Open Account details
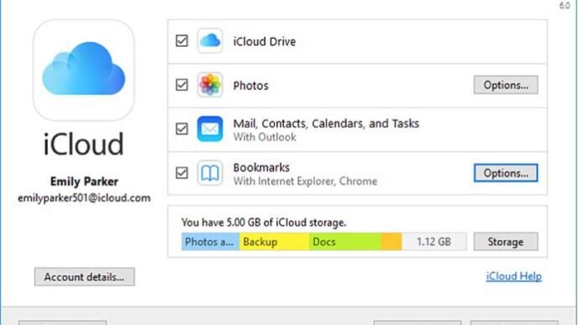 click(84, 277)
